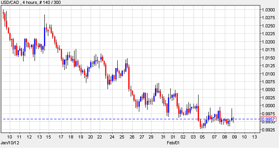Click the Jan/10/12 date label
279x155 pixels.
(10, 143)
